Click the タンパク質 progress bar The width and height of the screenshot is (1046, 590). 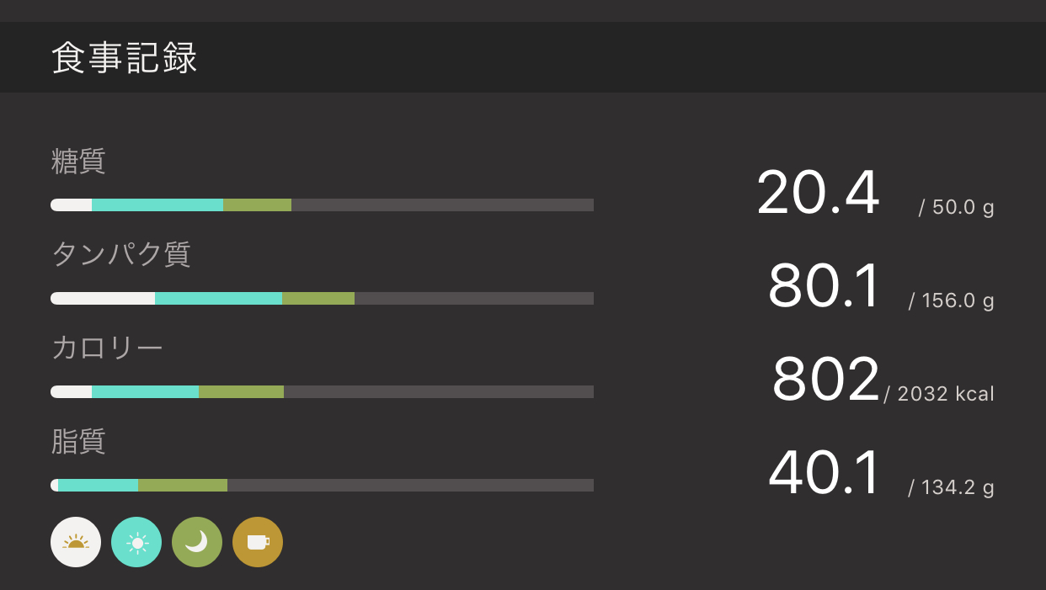(x=322, y=299)
